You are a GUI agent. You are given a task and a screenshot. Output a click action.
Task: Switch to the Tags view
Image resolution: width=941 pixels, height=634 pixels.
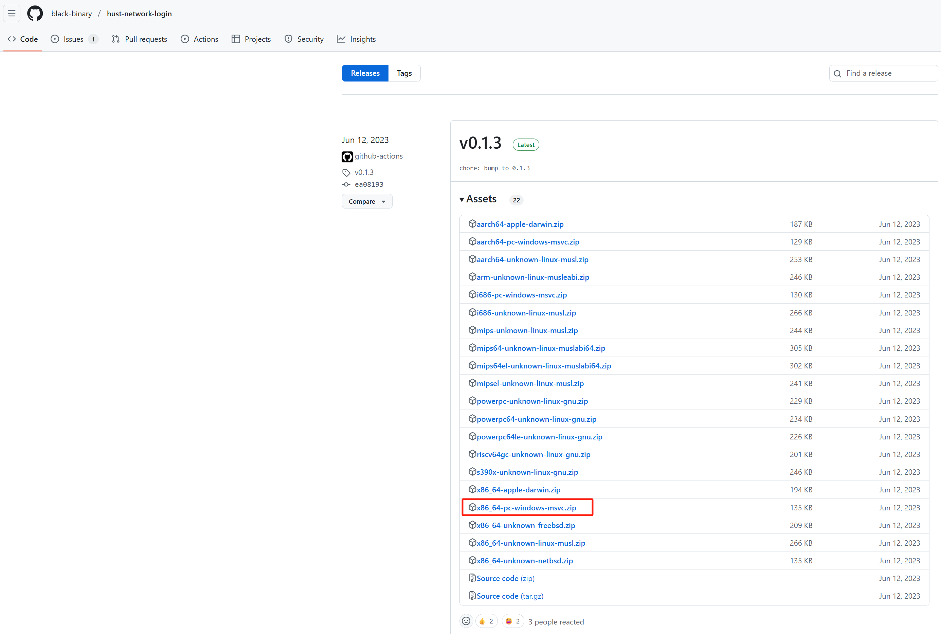click(404, 73)
